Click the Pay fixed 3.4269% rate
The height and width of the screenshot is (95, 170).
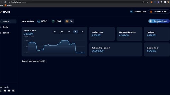[x=151, y=35]
